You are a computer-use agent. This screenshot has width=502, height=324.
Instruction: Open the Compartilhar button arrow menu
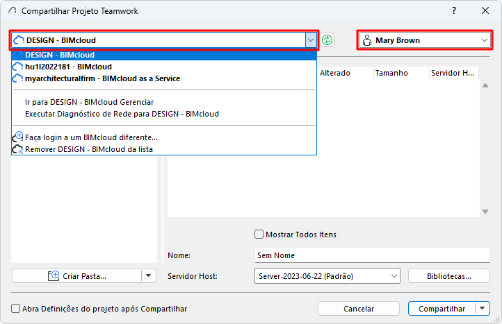pos(483,309)
